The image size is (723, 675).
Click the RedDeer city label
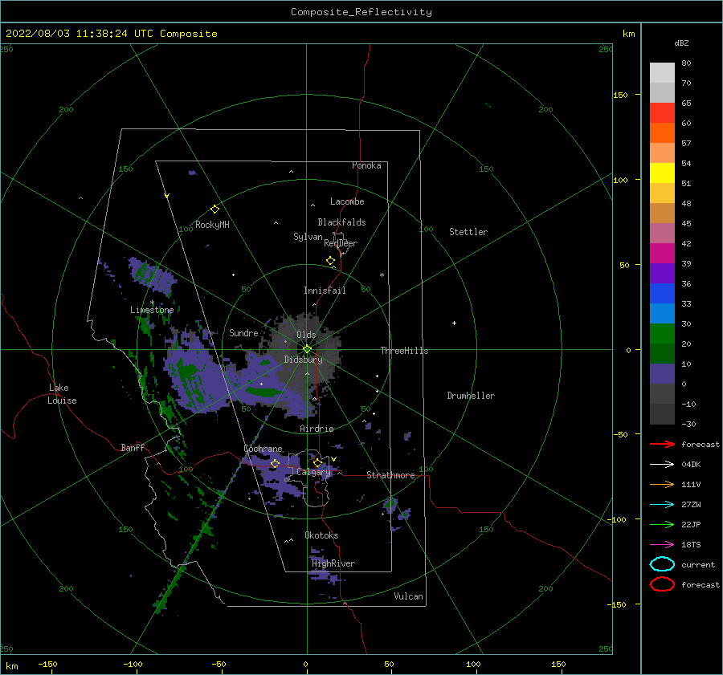pos(341,243)
